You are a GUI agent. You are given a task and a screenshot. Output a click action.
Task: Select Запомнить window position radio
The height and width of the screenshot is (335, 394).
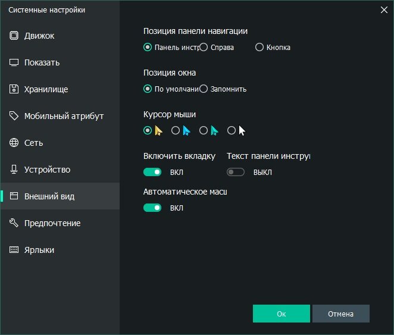pyautogui.click(x=204, y=89)
